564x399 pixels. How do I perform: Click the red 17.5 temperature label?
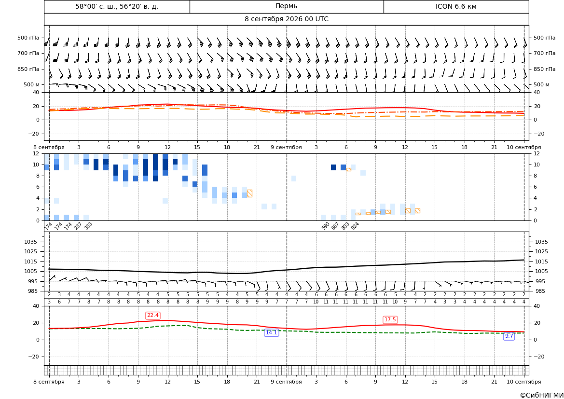point(390,319)
